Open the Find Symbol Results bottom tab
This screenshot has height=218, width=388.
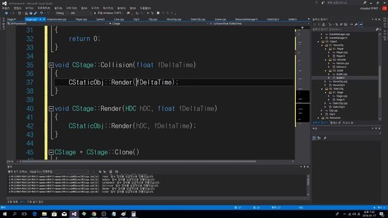coord(35,202)
